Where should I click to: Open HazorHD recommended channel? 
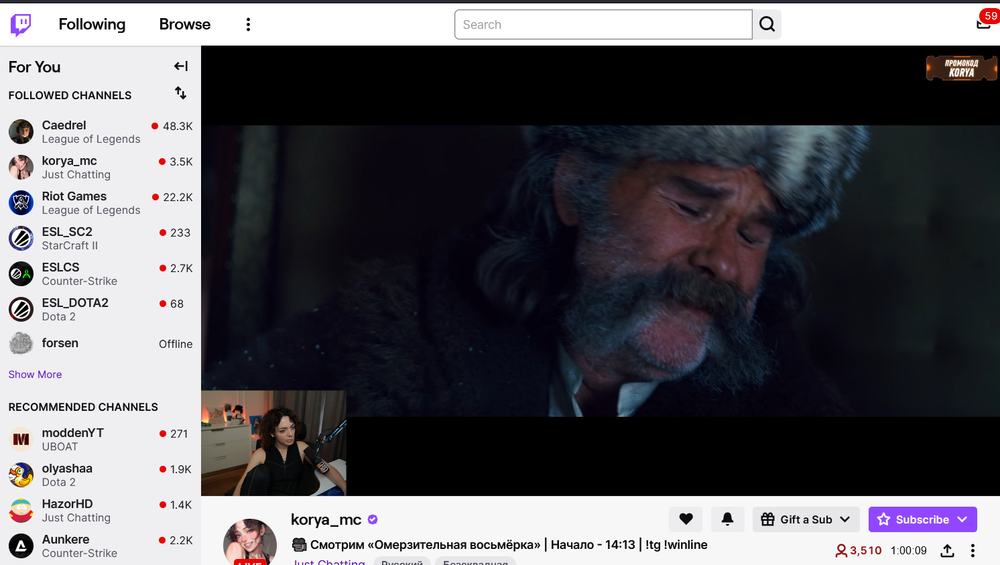point(101,511)
